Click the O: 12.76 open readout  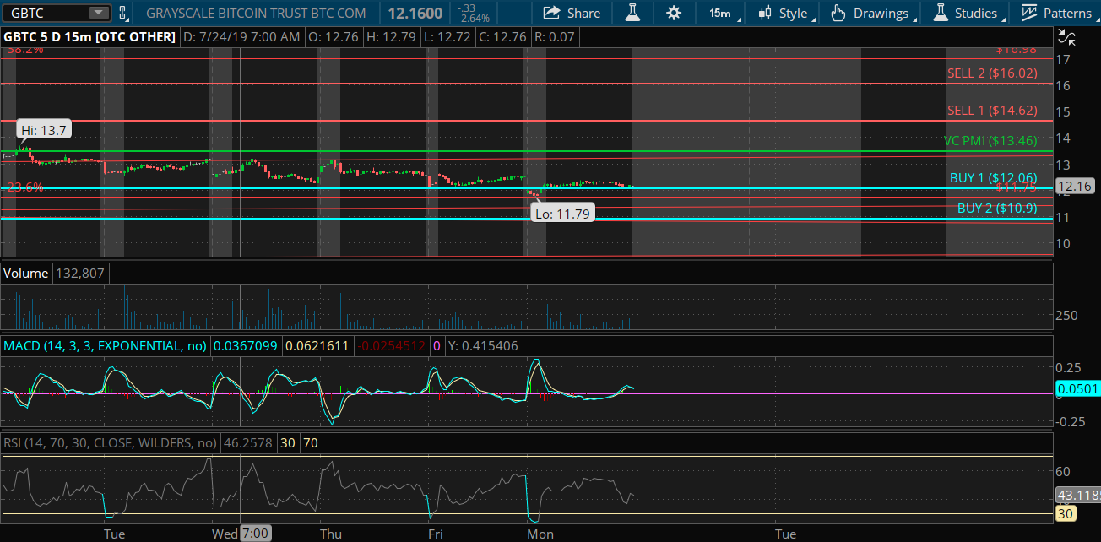[335, 37]
